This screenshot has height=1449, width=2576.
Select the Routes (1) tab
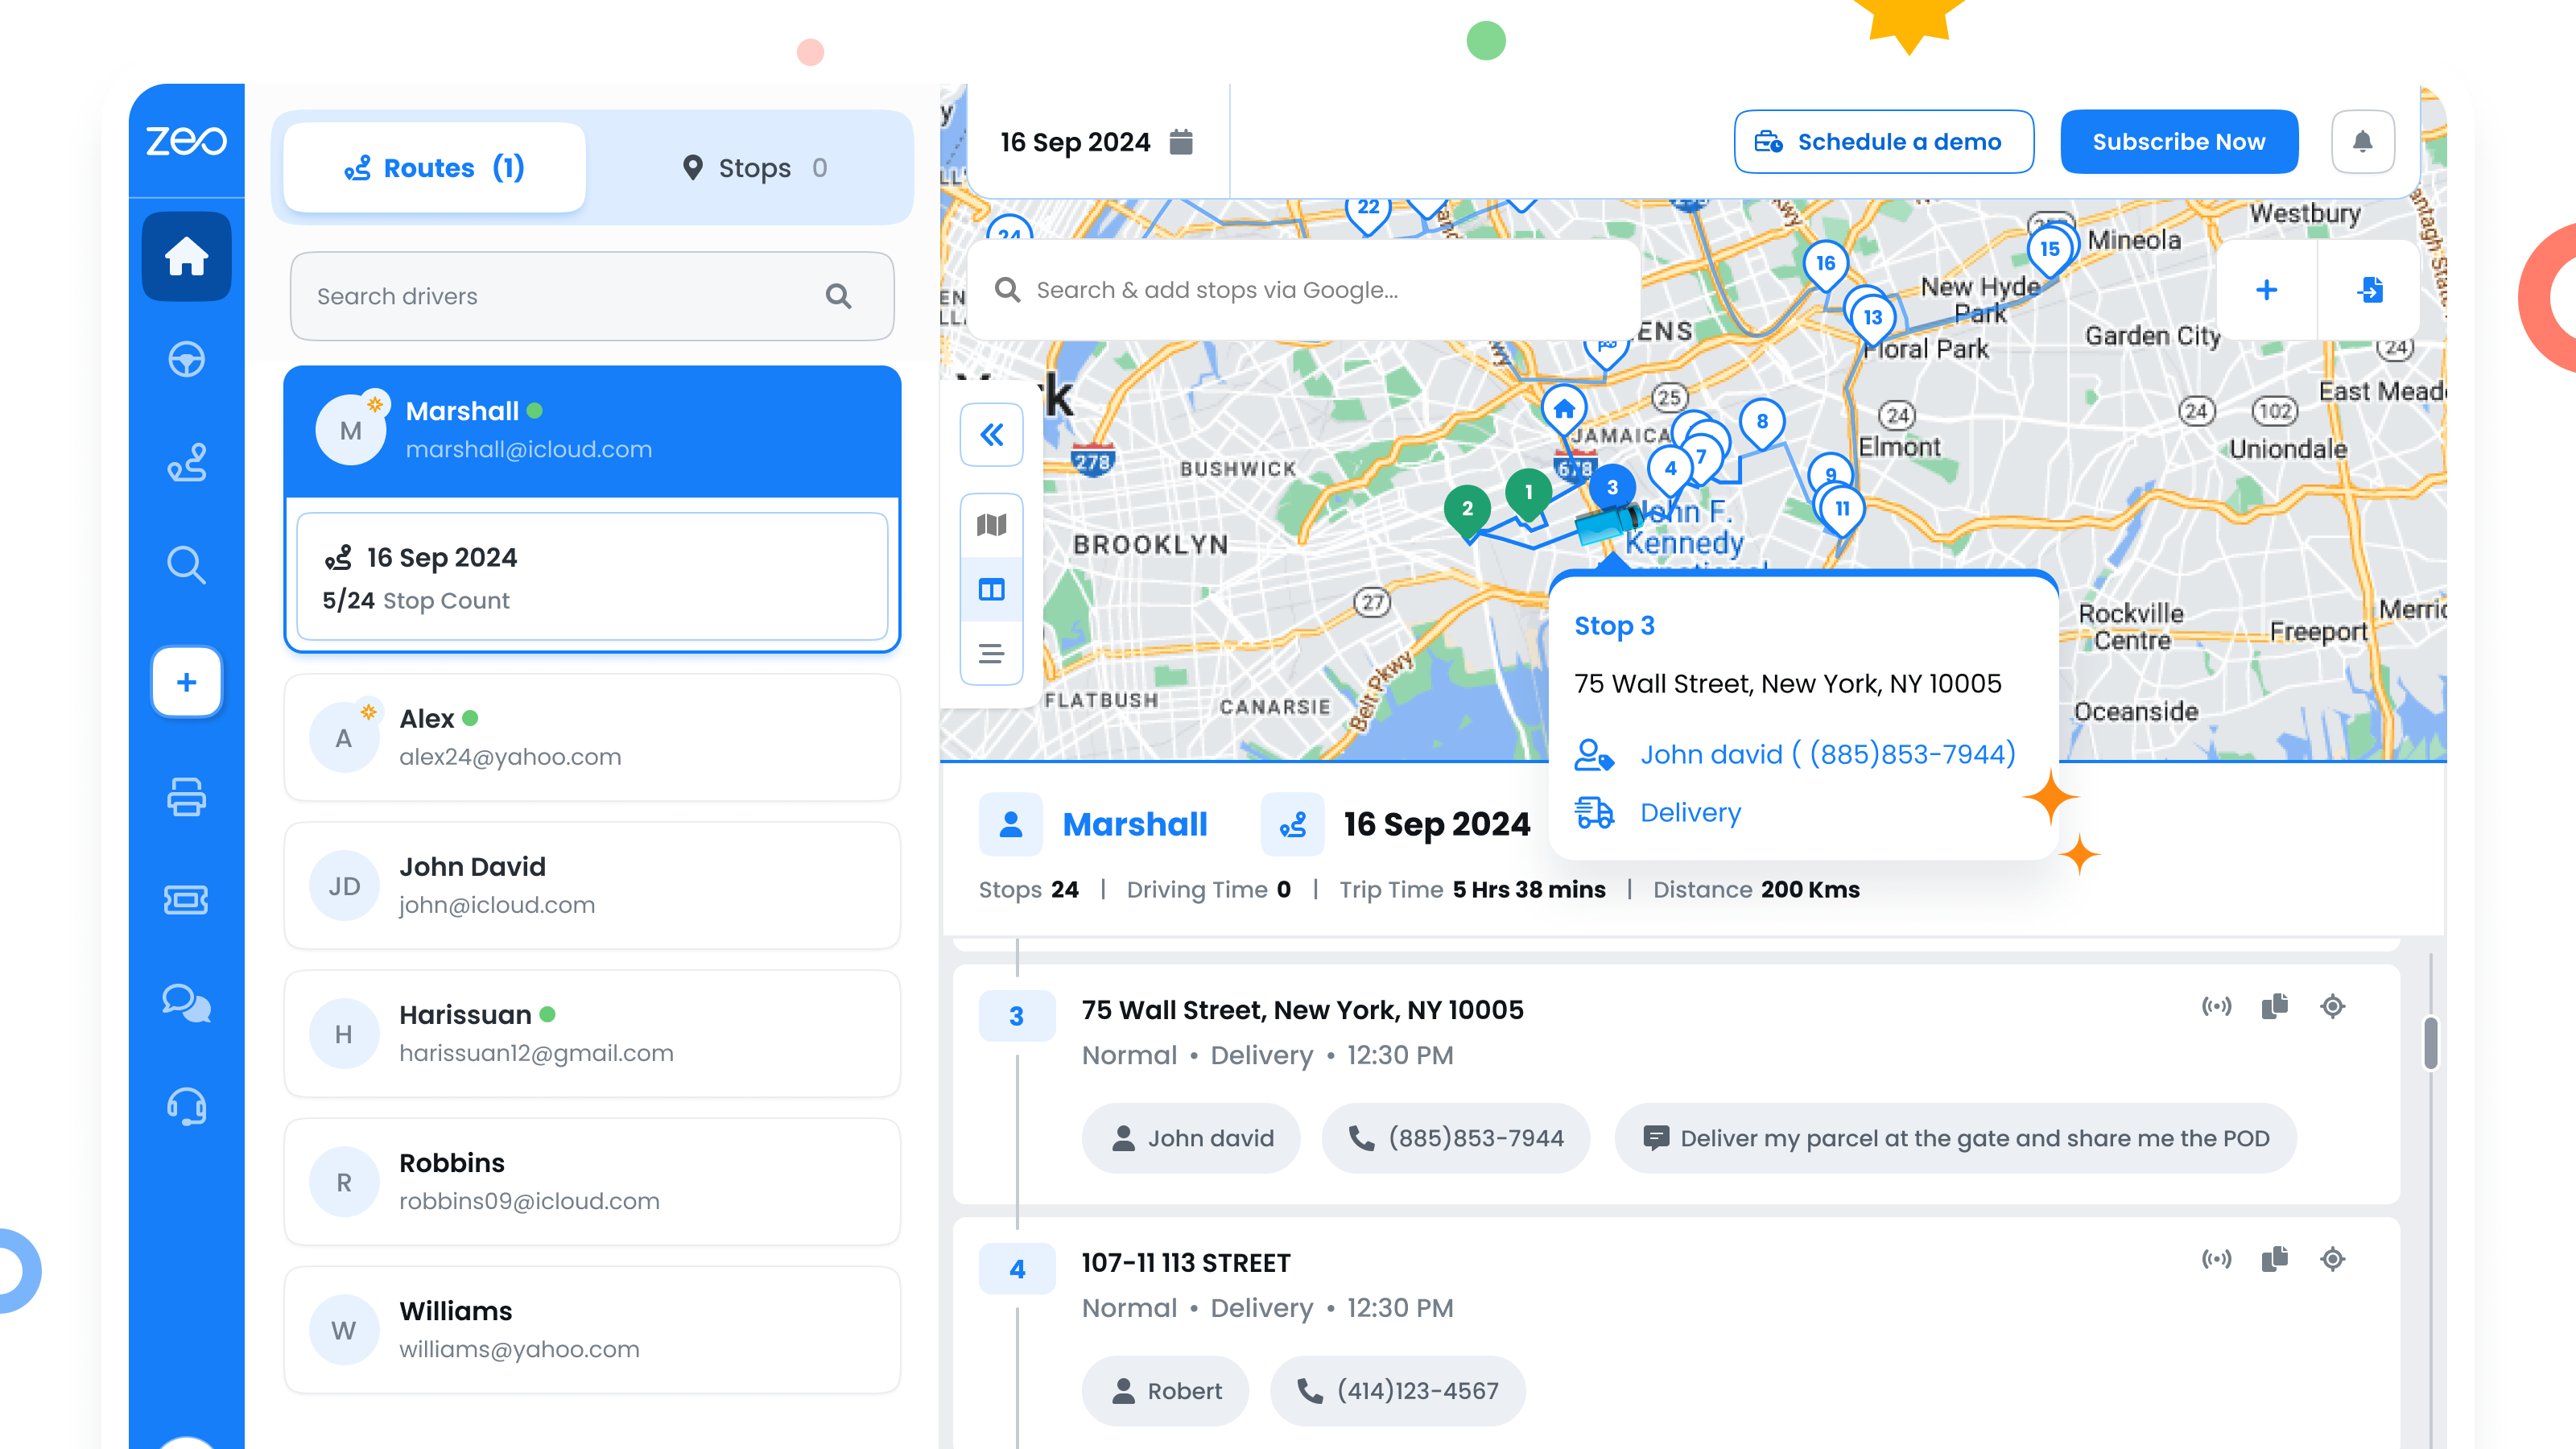pyautogui.click(x=434, y=168)
